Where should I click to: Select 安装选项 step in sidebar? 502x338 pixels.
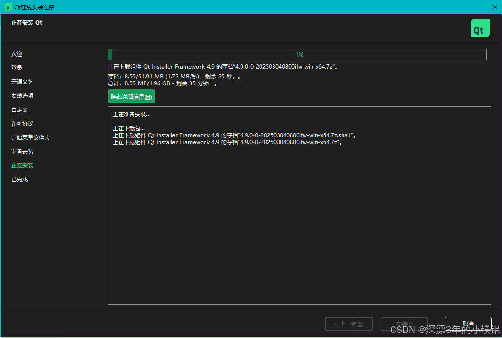coord(22,96)
